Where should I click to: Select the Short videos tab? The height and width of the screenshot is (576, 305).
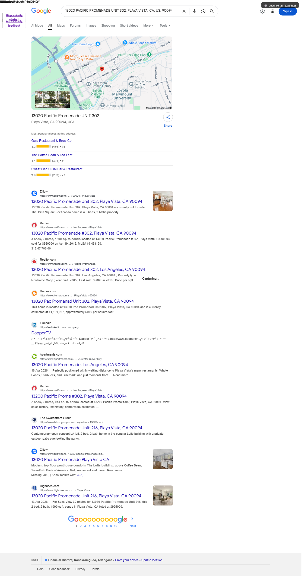(129, 25)
